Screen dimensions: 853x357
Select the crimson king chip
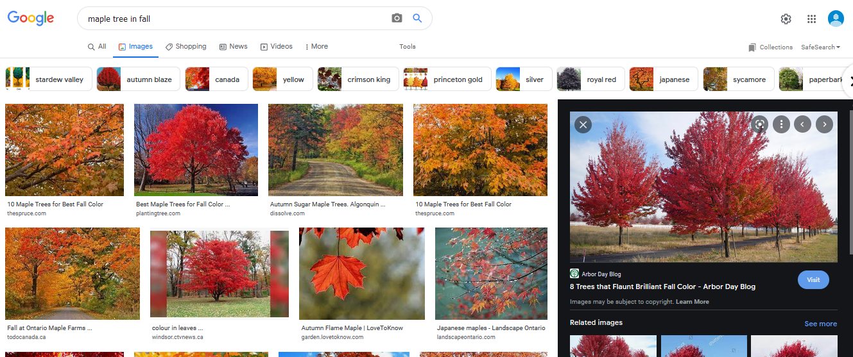tap(358, 79)
